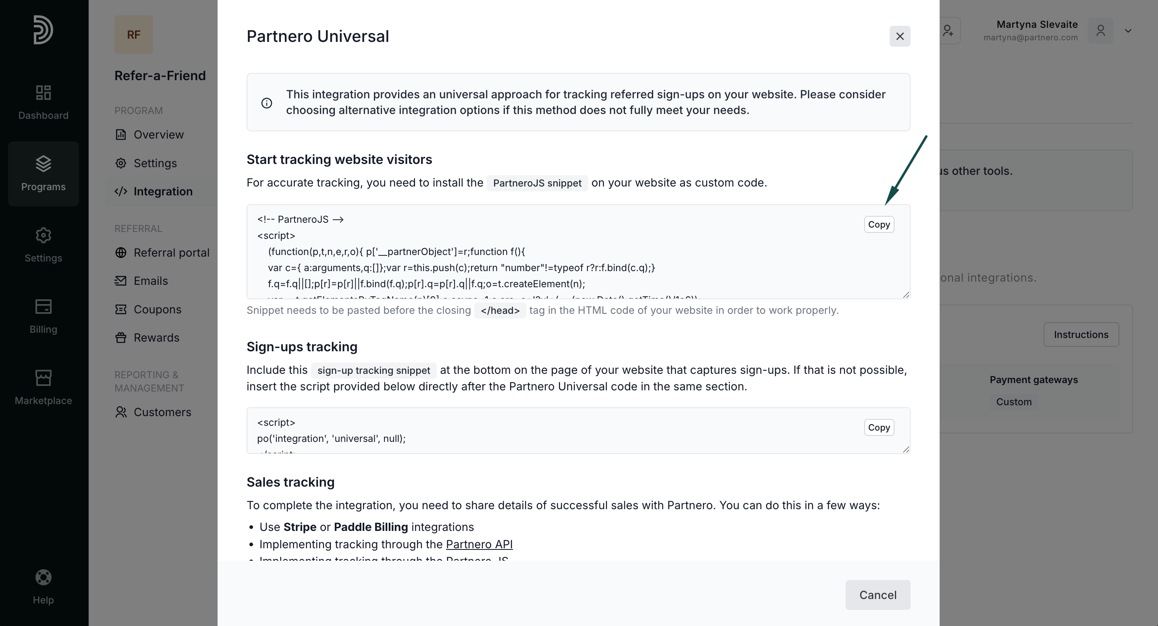The height and width of the screenshot is (626, 1158).
Task: Click the Partnero logo icon
Action: pyautogui.click(x=43, y=30)
